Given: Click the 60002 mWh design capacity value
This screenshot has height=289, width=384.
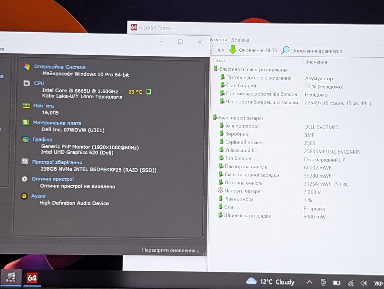Looking at the screenshot, I should 318,168.
